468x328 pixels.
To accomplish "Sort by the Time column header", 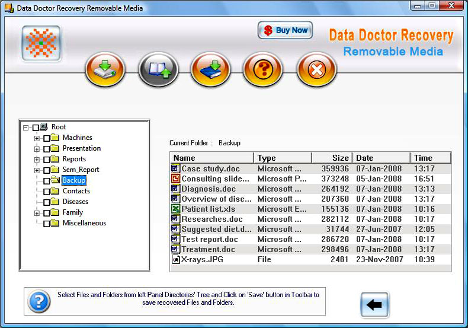I will [431, 158].
